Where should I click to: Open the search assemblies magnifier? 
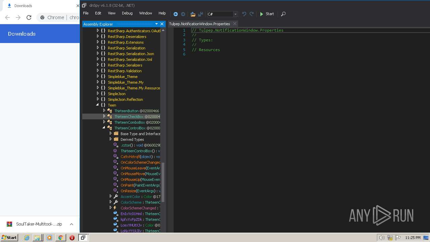coord(283,14)
